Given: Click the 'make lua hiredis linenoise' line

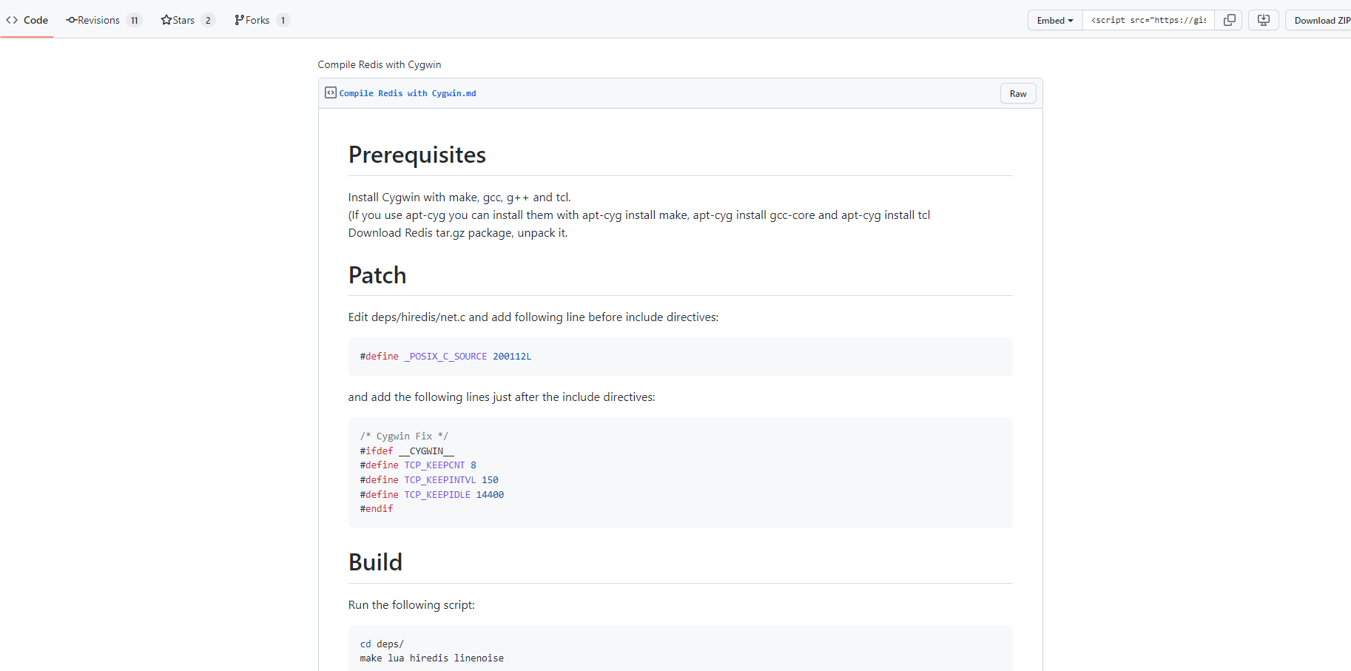Looking at the screenshot, I should (x=432, y=658).
